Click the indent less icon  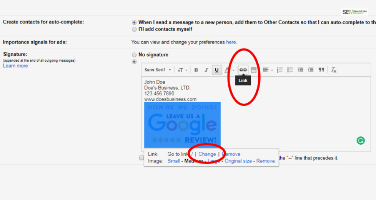300,70
